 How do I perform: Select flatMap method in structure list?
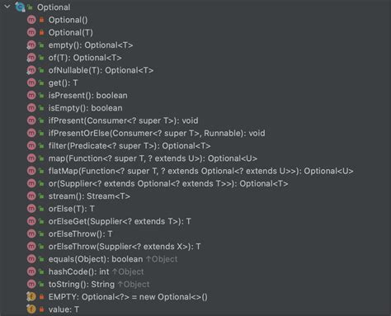201,171
